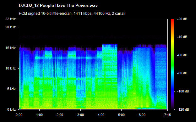Click the 5 kHz frequency axis label
Image resolution: width=196 pixels, height=122 pixels.
coord(11,89)
